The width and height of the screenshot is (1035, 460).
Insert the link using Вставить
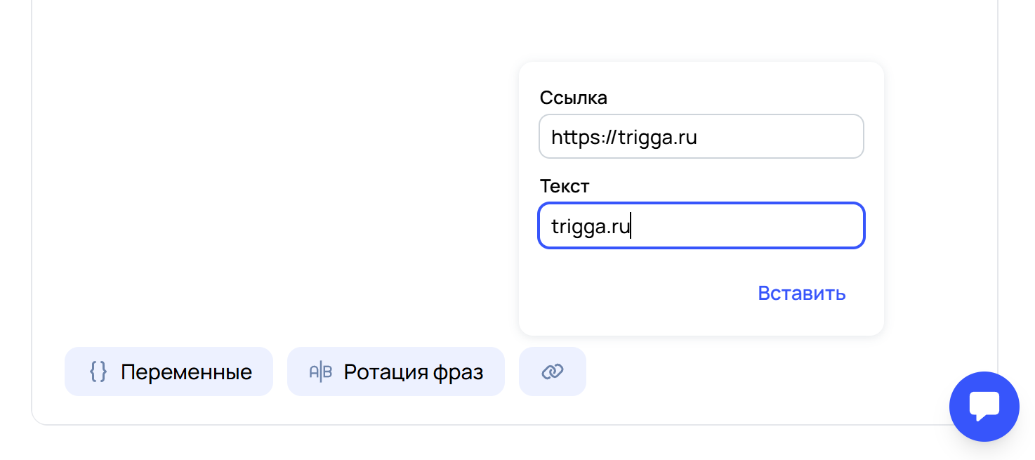click(x=802, y=294)
